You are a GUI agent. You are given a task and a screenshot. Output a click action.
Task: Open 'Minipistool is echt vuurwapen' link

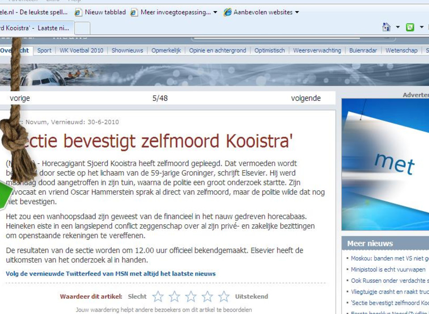point(388,269)
